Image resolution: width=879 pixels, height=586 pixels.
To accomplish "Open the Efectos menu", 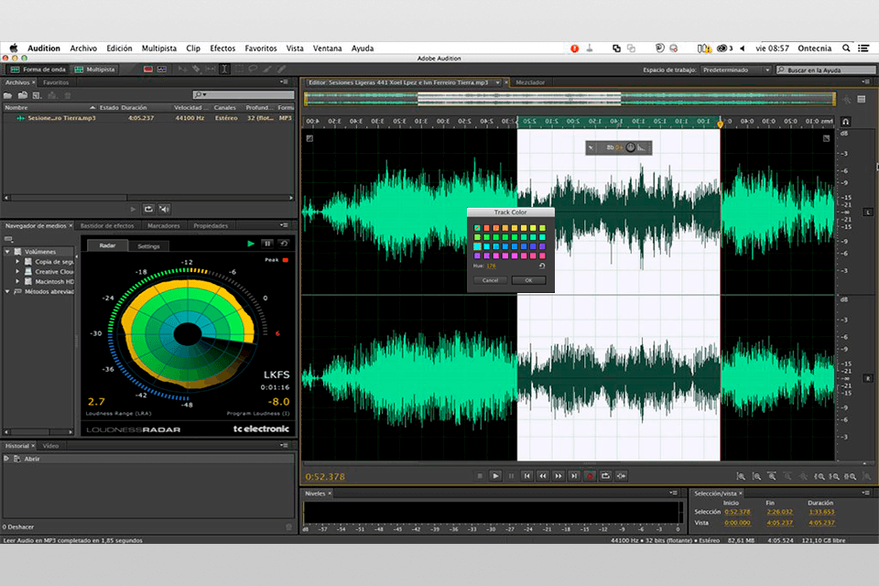I will [x=222, y=48].
